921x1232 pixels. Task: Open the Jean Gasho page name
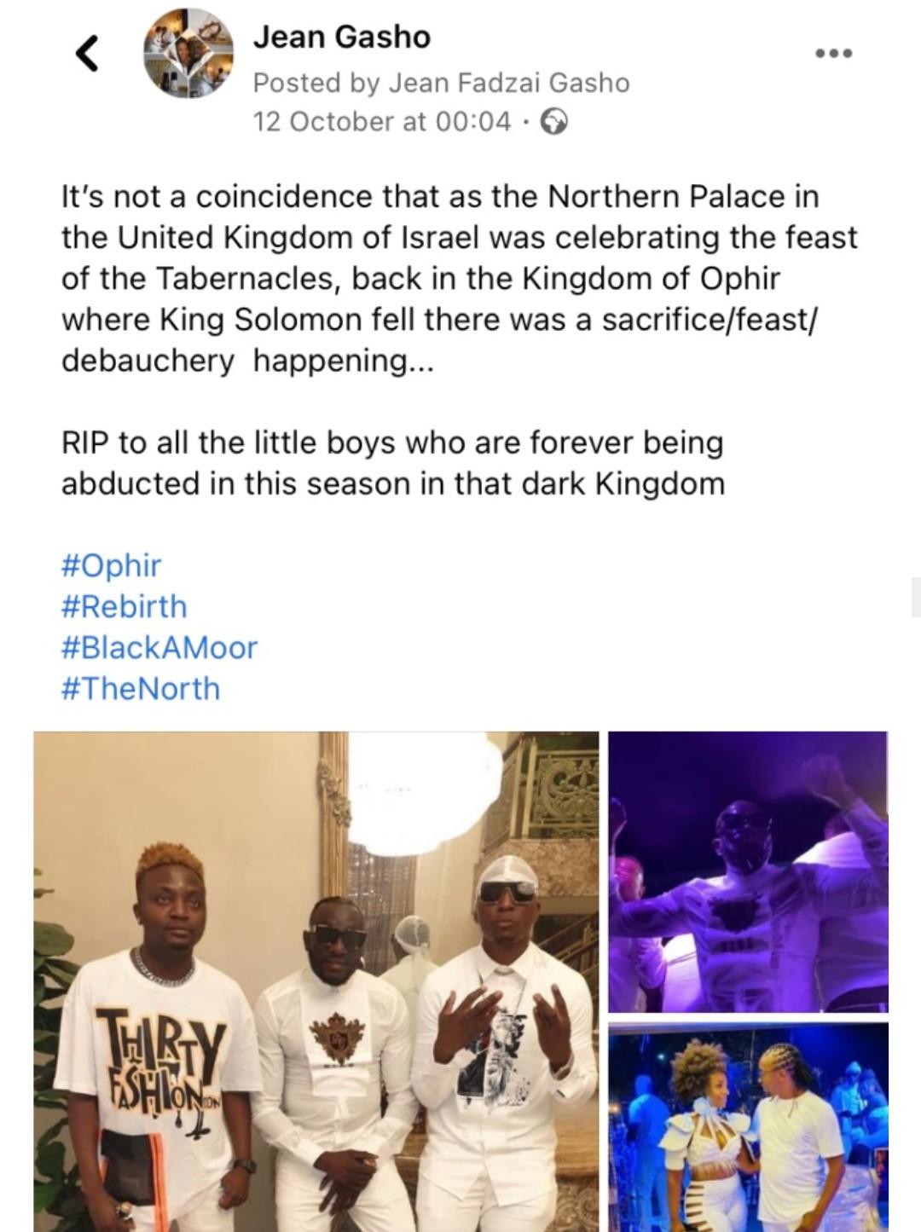[x=341, y=37]
